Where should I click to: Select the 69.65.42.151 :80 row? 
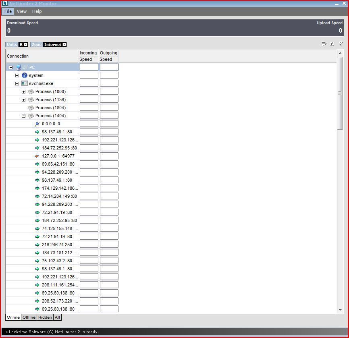[62, 164]
